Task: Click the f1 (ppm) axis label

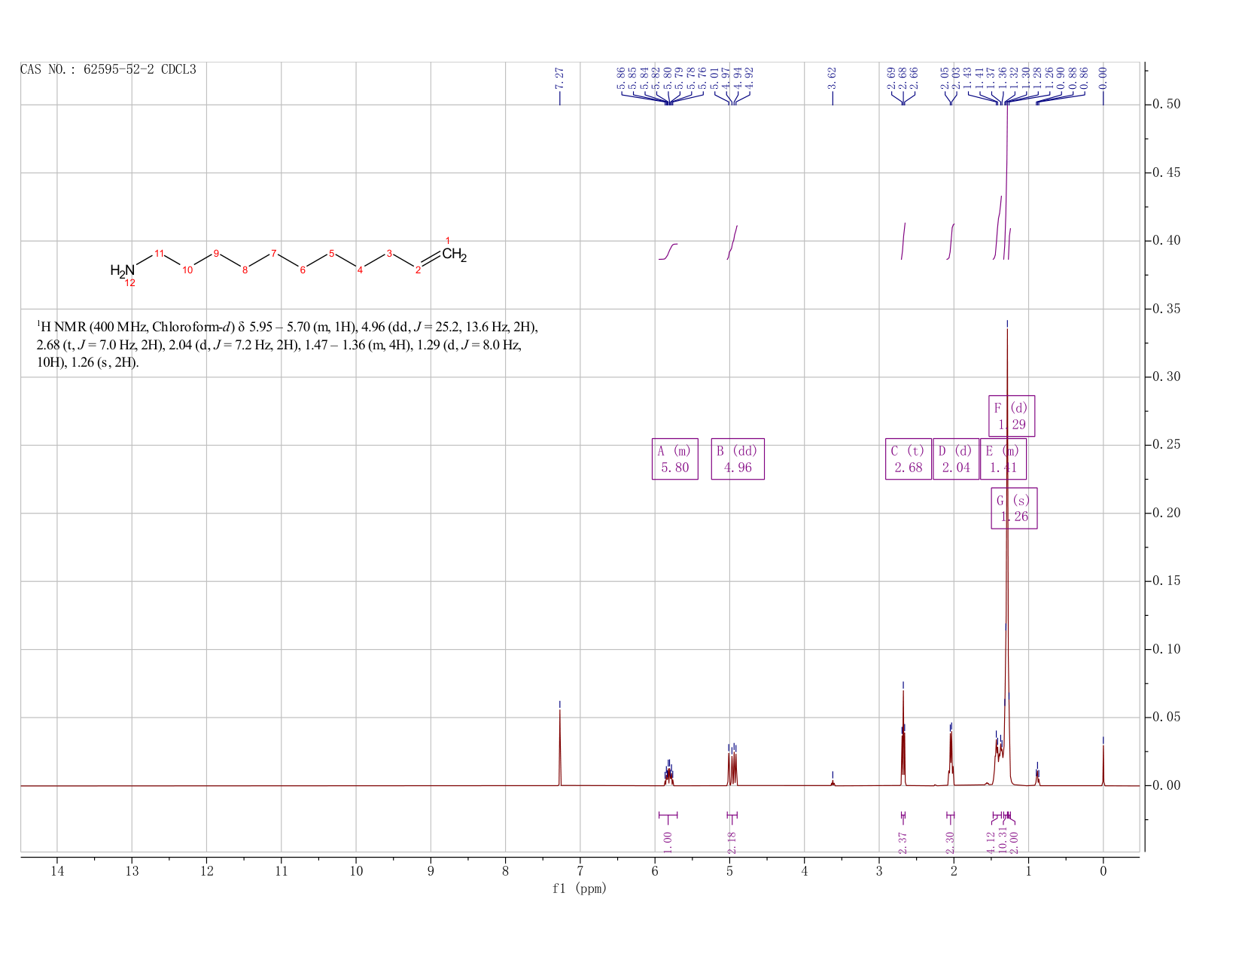Action: click(580, 888)
